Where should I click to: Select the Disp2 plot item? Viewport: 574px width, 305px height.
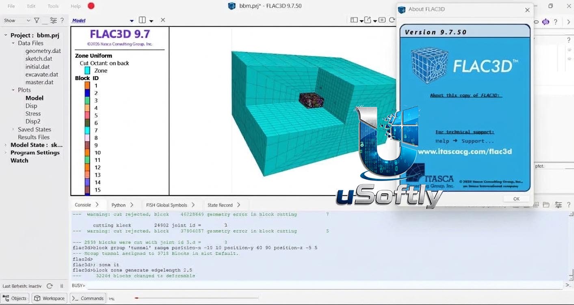tap(33, 121)
